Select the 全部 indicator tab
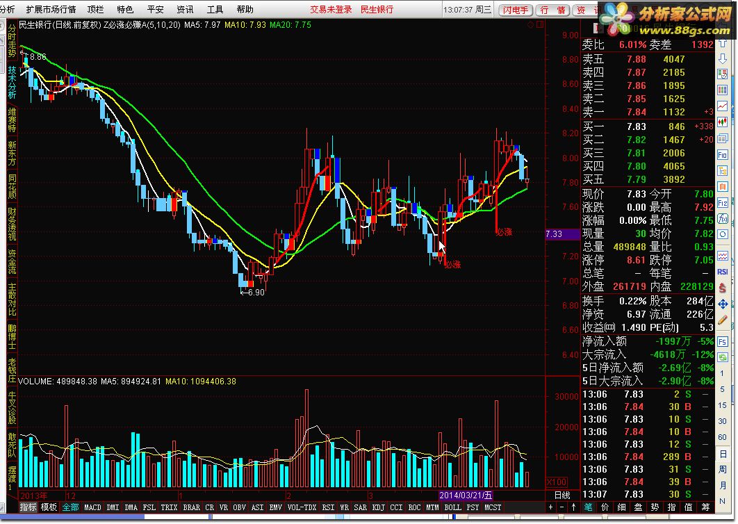738x524 pixels. pyautogui.click(x=71, y=507)
